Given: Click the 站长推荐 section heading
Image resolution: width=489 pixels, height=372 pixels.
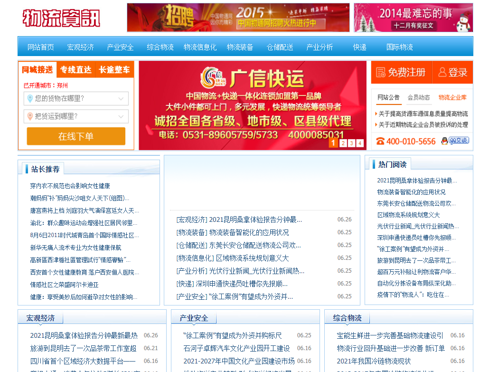Looking at the screenshot, I should pyautogui.click(x=45, y=169).
